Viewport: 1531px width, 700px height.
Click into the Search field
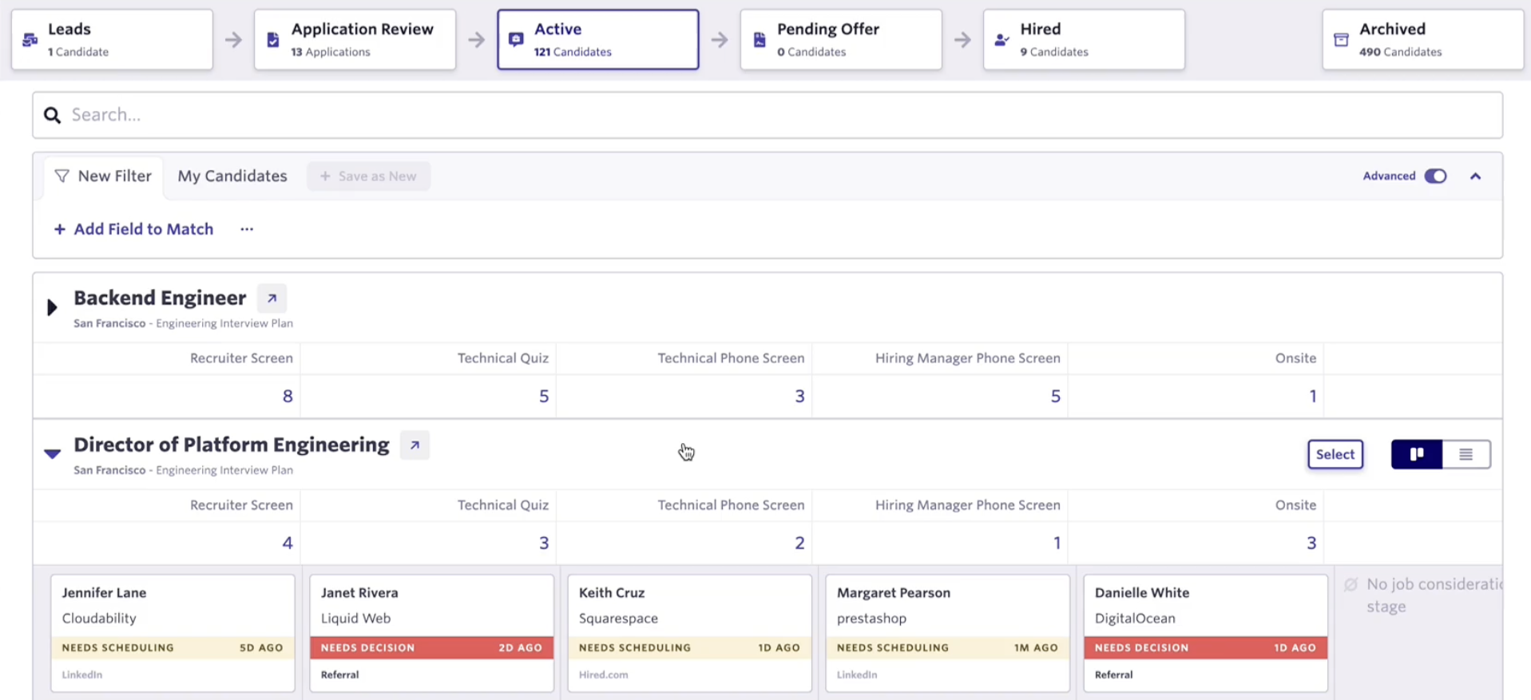click(x=767, y=115)
